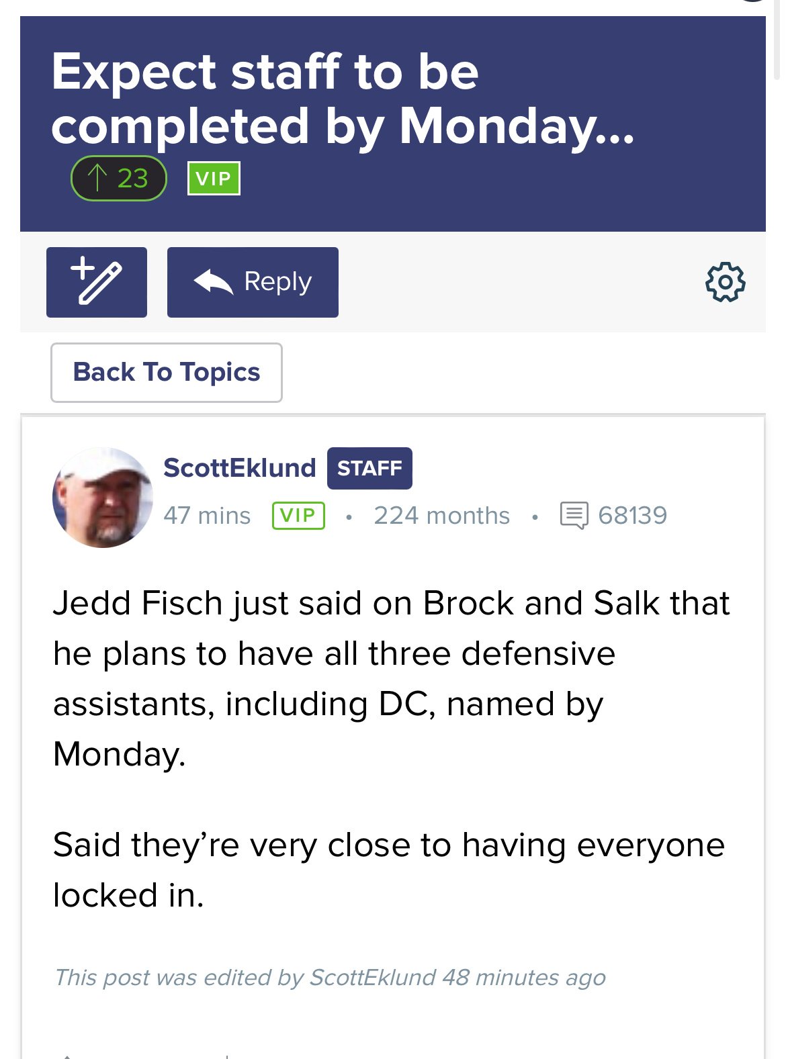Click the 47 mins post timestamp
This screenshot has height=1059, width=786.
207,516
